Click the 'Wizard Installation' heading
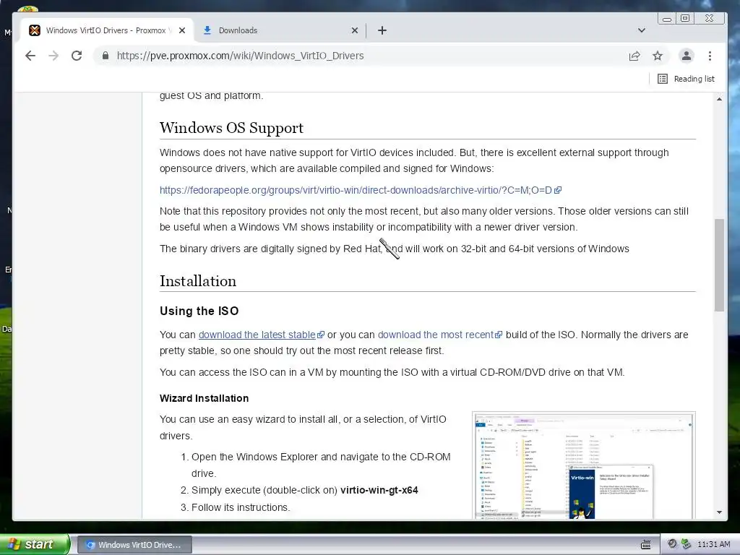This screenshot has height=555, width=740. (x=204, y=398)
